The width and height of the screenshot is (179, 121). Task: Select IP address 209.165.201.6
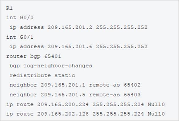pos(70,47)
